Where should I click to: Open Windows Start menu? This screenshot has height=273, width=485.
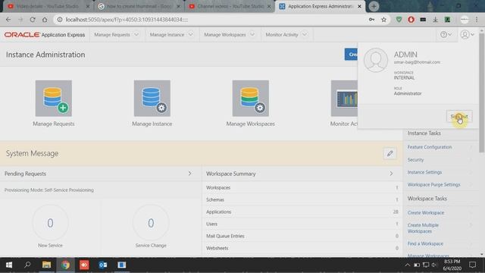9,265
